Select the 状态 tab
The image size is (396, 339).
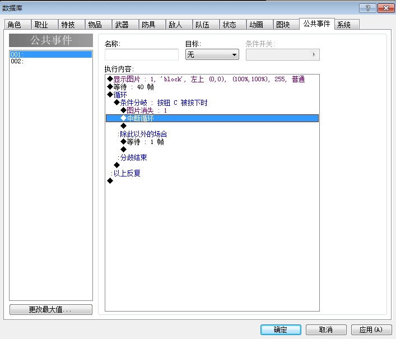(232, 25)
